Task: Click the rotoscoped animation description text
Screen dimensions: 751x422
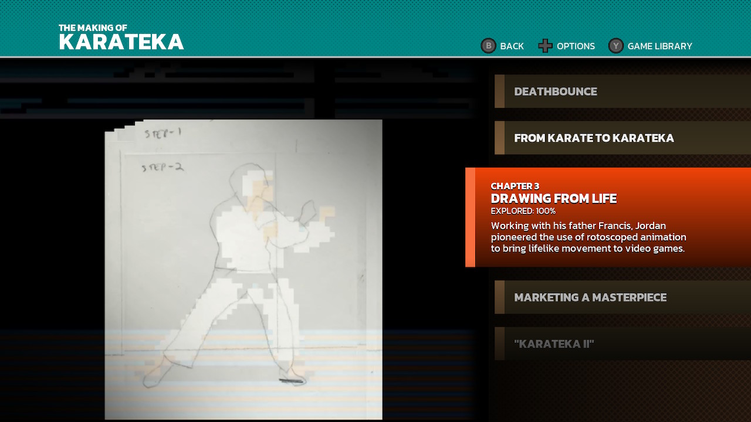Action: (x=588, y=237)
